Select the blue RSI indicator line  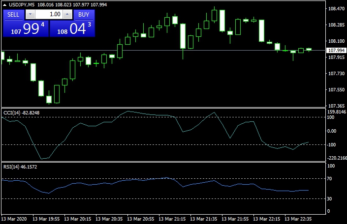(148, 180)
